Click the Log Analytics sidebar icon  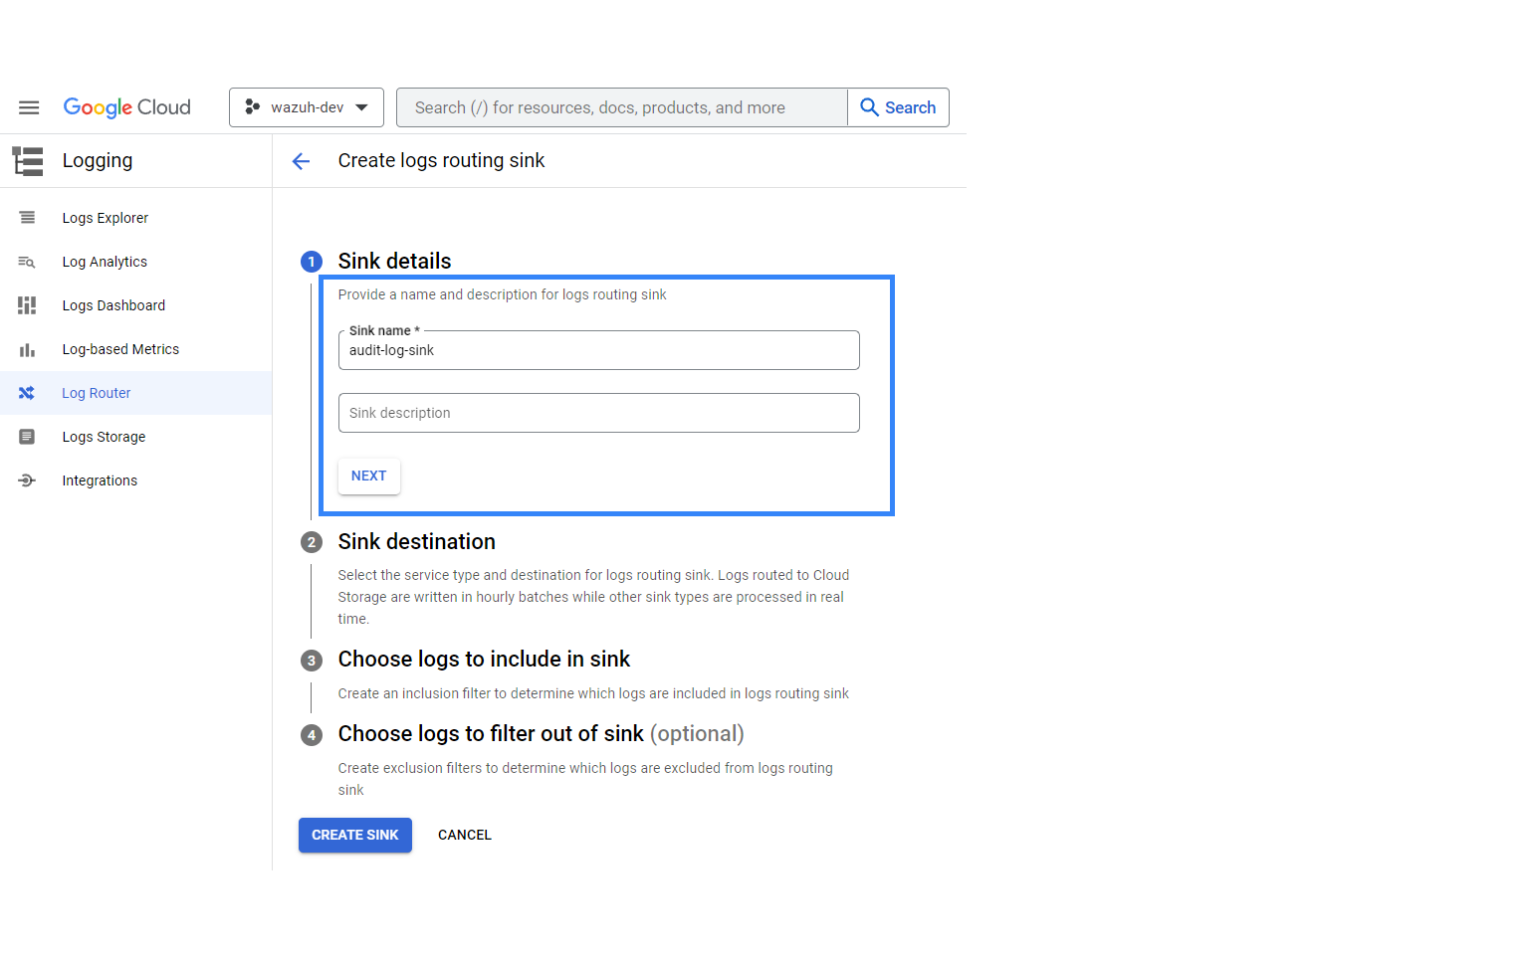click(27, 262)
